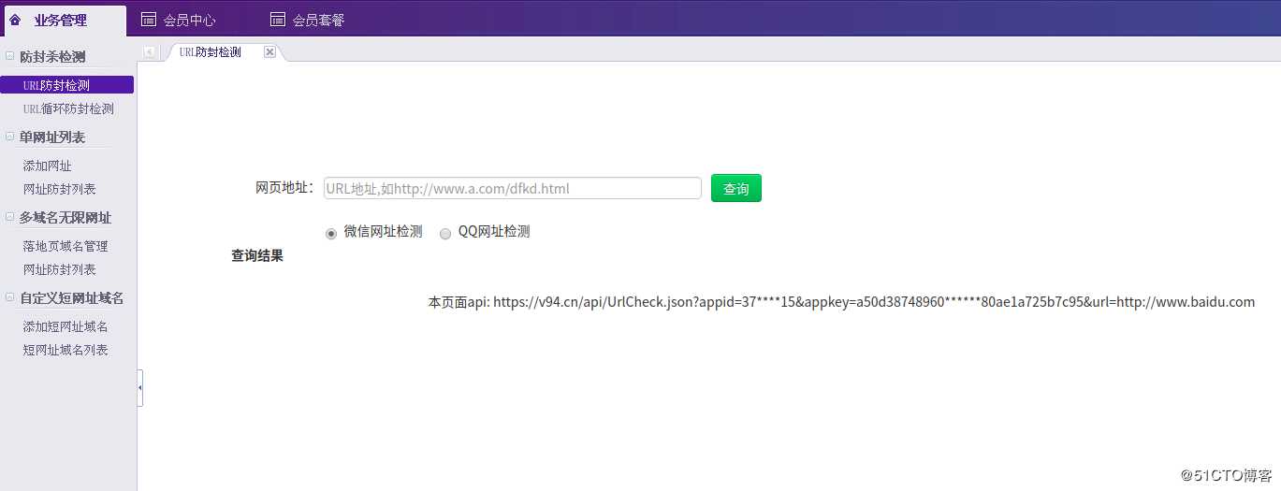
Task: Click the green 查询 button
Action: (736, 188)
